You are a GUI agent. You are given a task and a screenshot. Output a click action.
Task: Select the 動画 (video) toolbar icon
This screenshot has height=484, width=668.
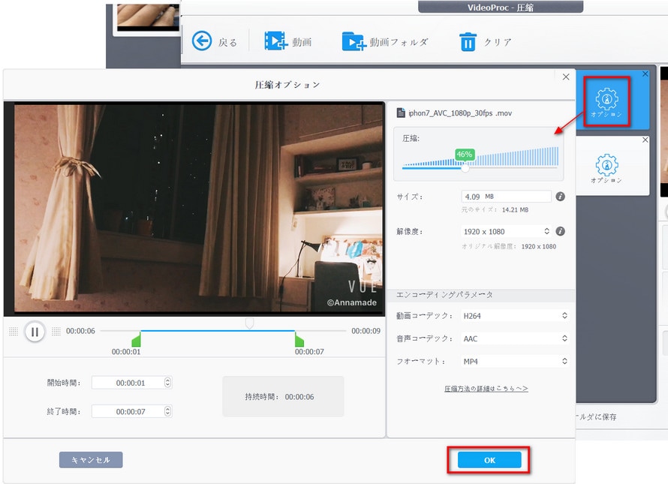click(x=273, y=41)
